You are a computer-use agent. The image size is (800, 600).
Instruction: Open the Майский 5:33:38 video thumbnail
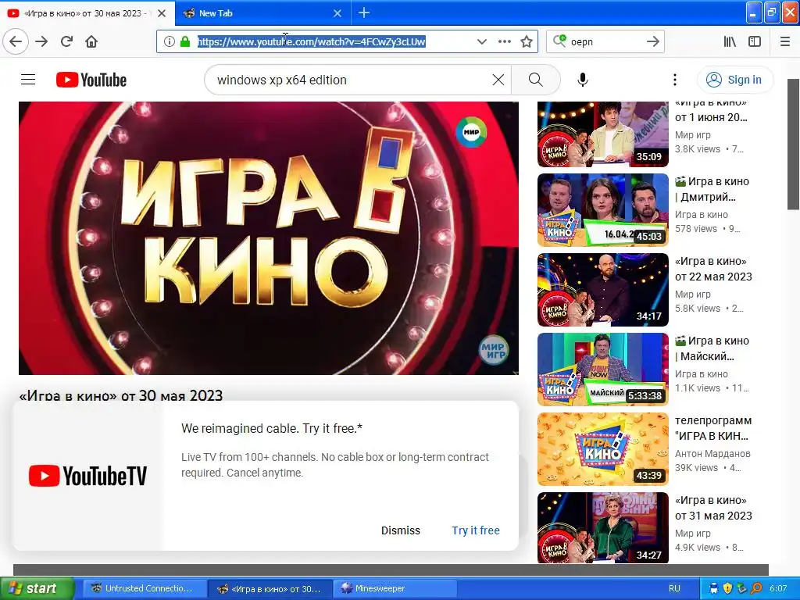pyautogui.click(x=602, y=370)
